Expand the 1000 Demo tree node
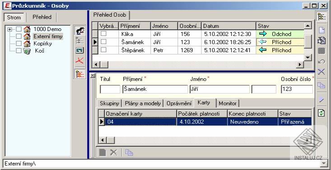The height and width of the screenshot is (170, 331). (x=9, y=29)
